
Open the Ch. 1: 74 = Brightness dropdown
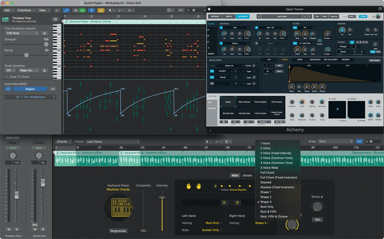30,97
